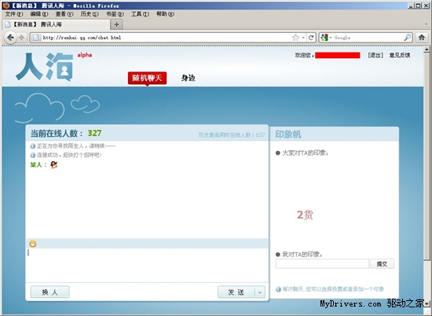432x316 pixels.
Task: Click the bookmark star in address bar
Action: coord(295,38)
